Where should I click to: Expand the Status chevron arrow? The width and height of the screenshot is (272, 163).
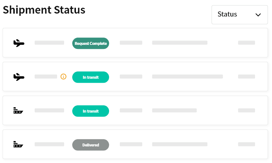(258, 15)
